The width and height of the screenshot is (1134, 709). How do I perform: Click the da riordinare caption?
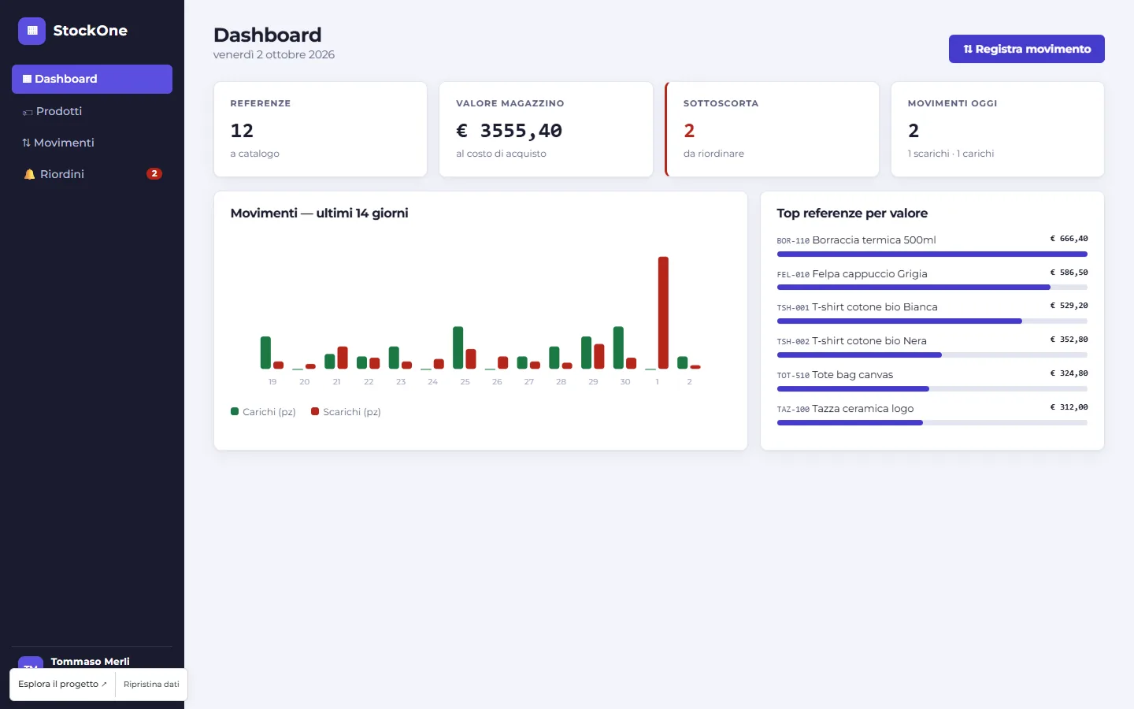[x=713, y=154]
